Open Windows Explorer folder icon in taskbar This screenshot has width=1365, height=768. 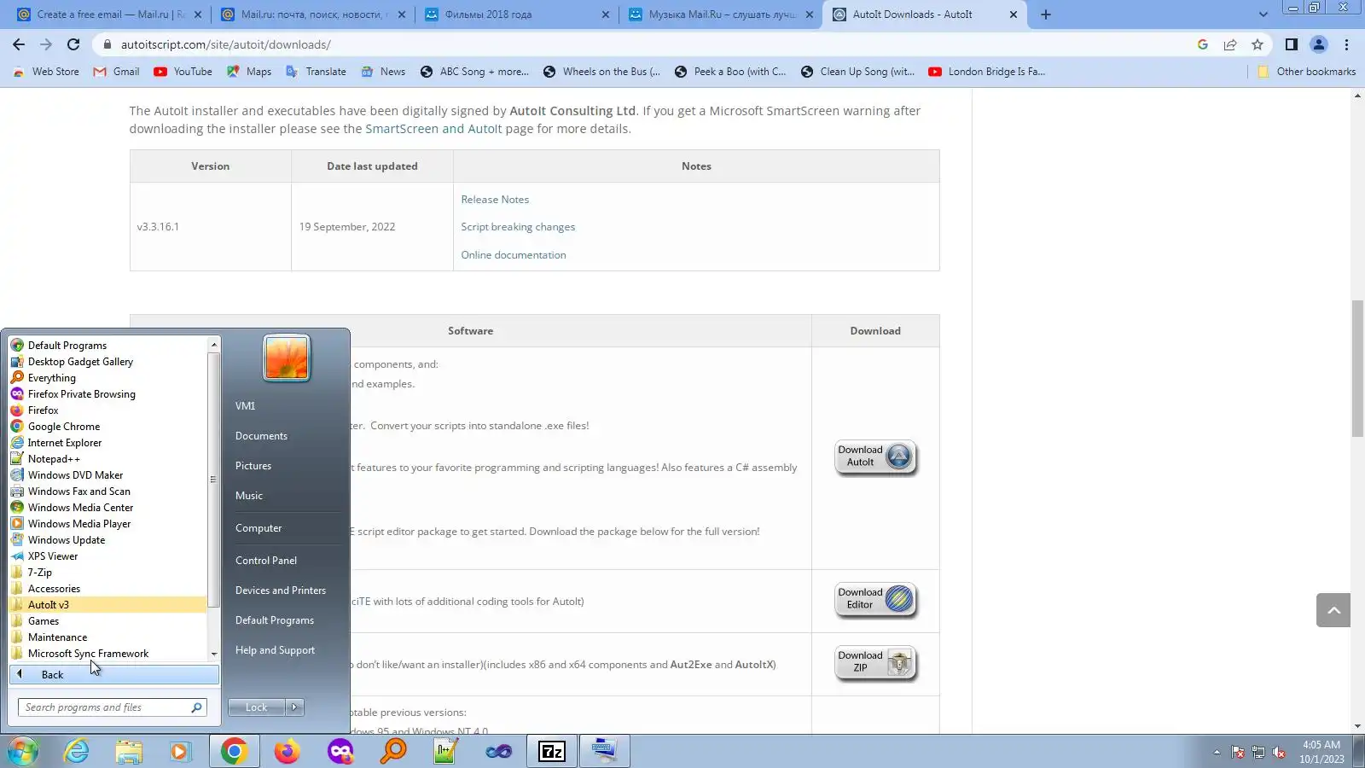tap(129, 751)
